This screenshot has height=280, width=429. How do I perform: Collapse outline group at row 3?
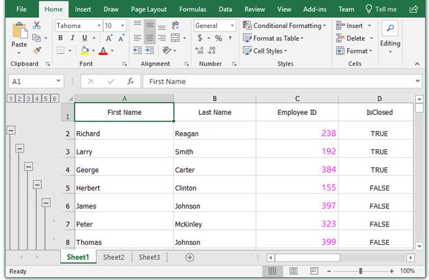click(x=20, y=149)
